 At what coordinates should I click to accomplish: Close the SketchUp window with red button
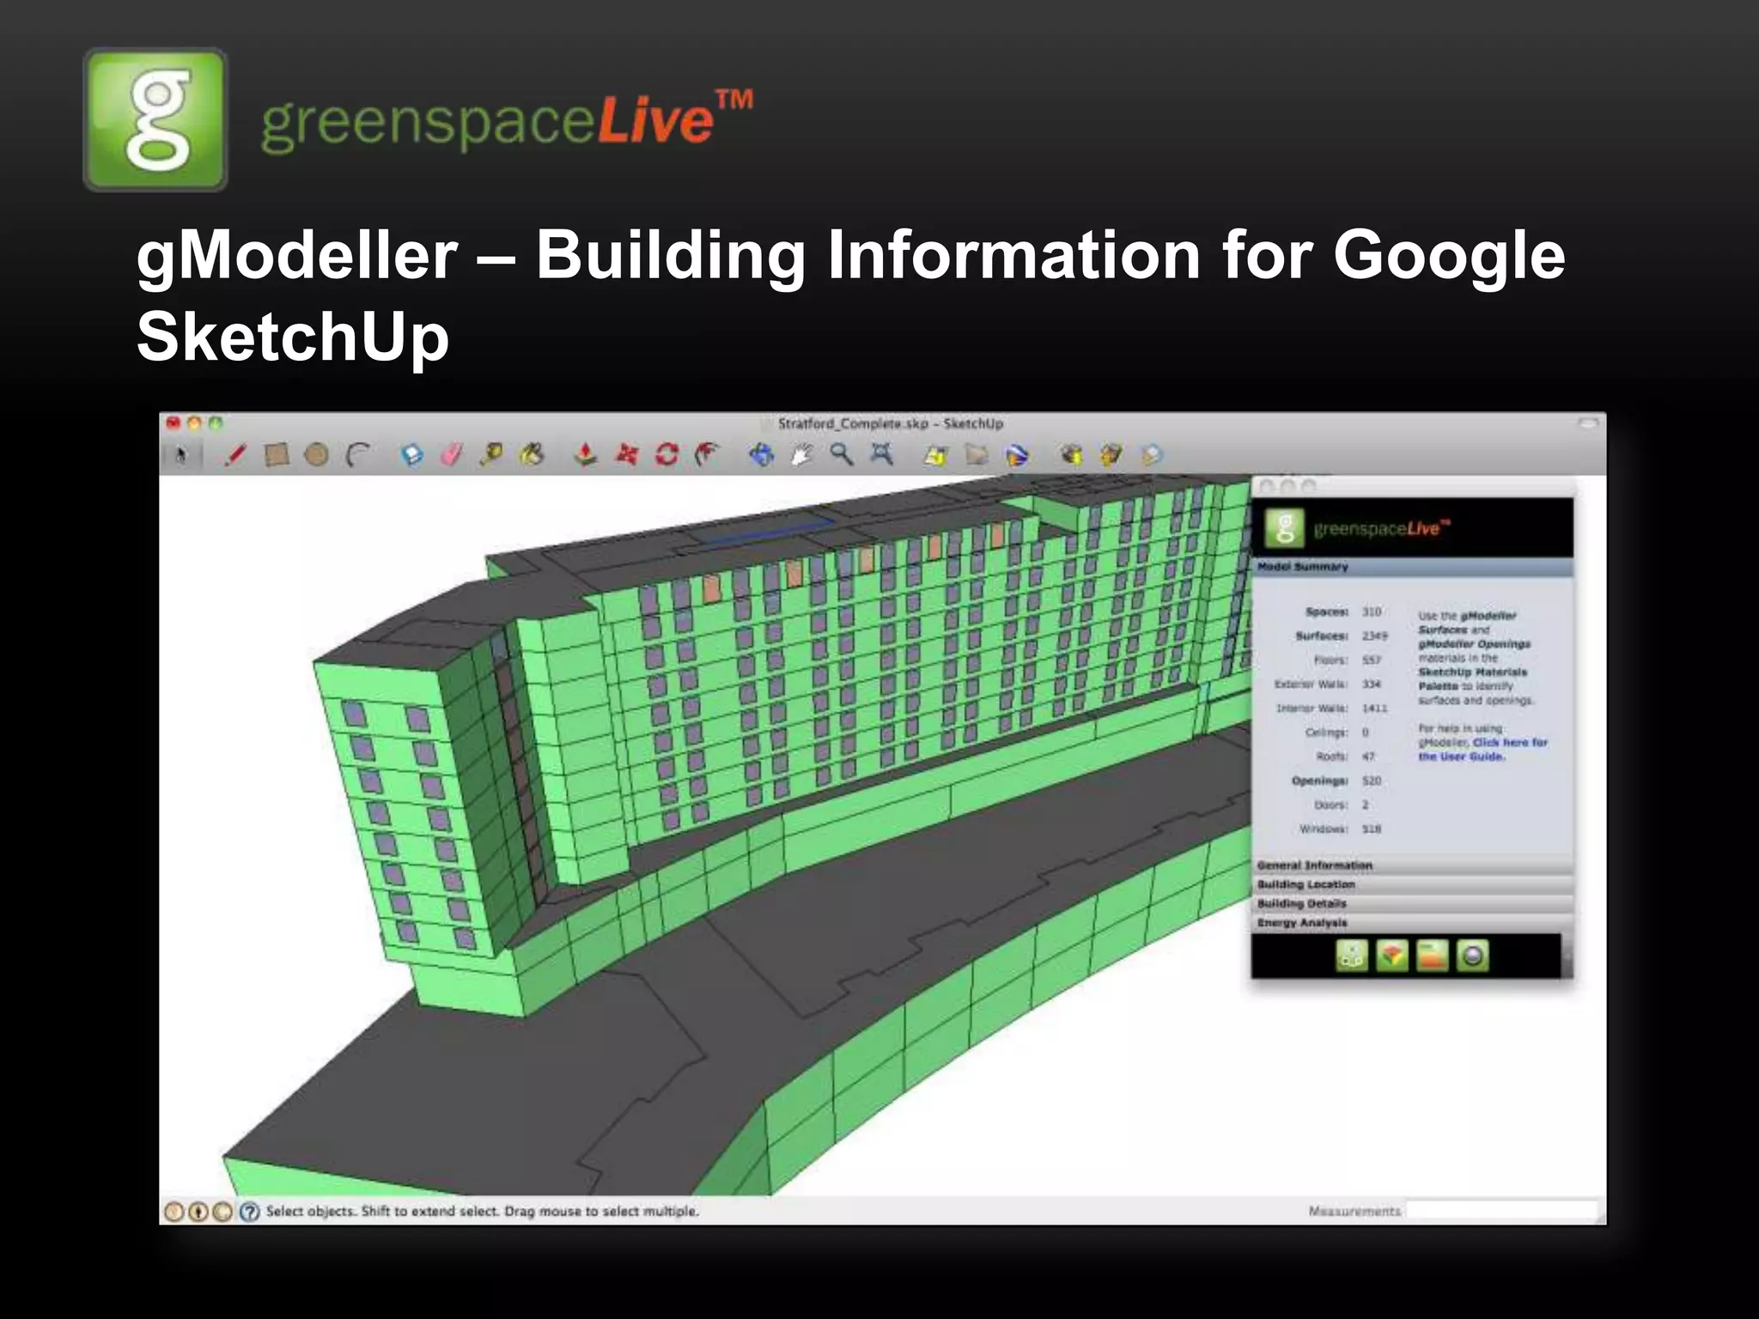coord(173,422)
